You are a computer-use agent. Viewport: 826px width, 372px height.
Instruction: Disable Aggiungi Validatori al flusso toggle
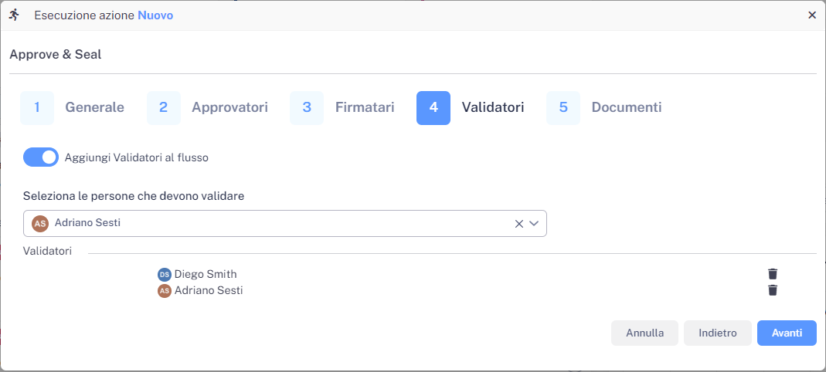(x=41, y=157)
